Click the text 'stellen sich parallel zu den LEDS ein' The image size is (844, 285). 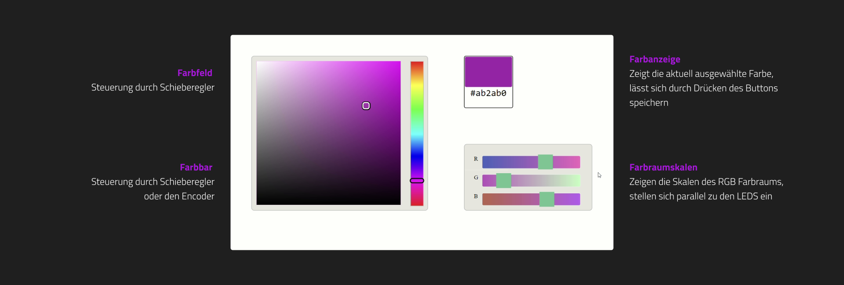pyautogui.click(x=701, y=196)
